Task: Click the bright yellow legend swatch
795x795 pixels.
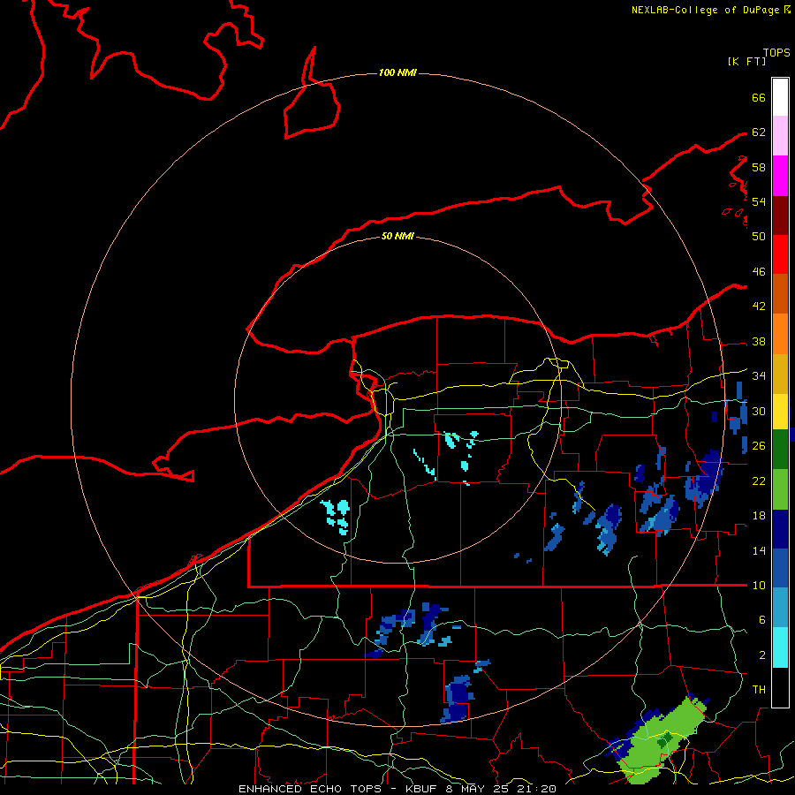Action: [780, 412]
